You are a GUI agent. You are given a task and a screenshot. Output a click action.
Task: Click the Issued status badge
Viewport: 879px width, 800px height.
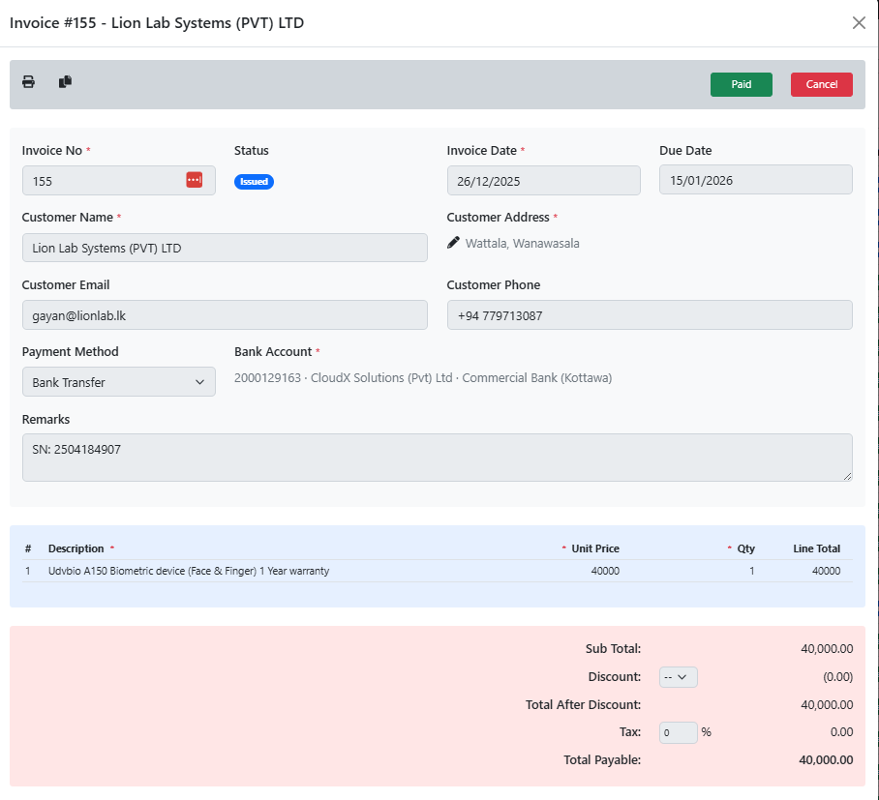pos(254,181)
